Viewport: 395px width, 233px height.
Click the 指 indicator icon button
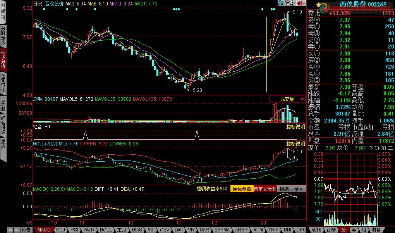[280, 3]
